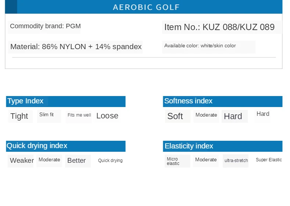Click the Quick drying index header
The image size is (290, 206).
coord(37,146)
